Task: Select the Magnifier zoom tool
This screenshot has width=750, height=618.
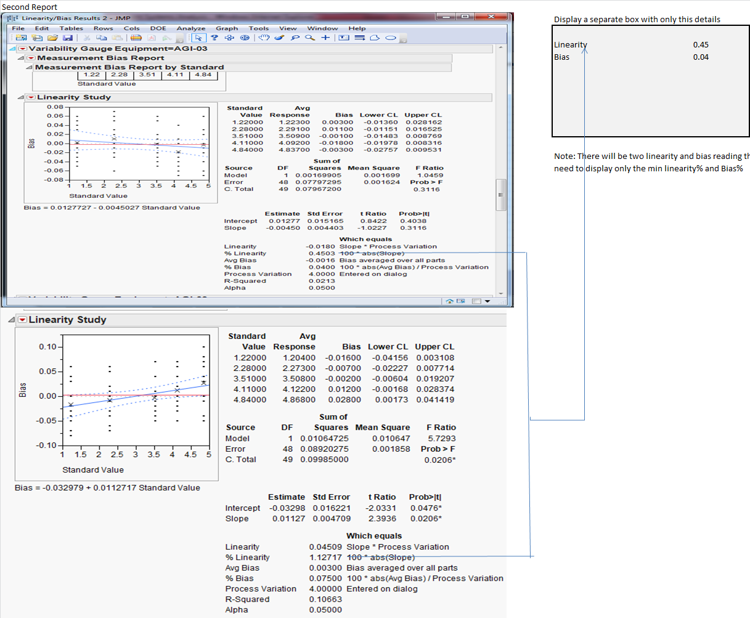Action: click(309, 38)
